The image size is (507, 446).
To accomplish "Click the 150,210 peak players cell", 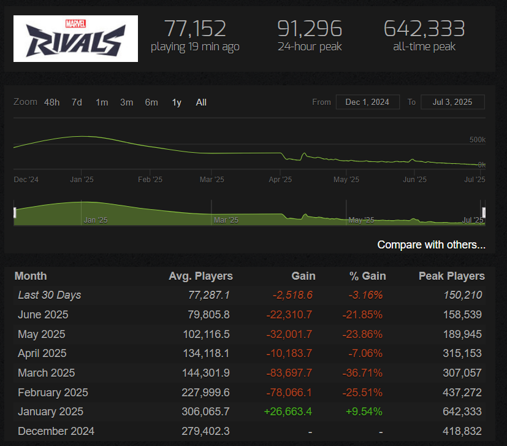I will 462,295.
